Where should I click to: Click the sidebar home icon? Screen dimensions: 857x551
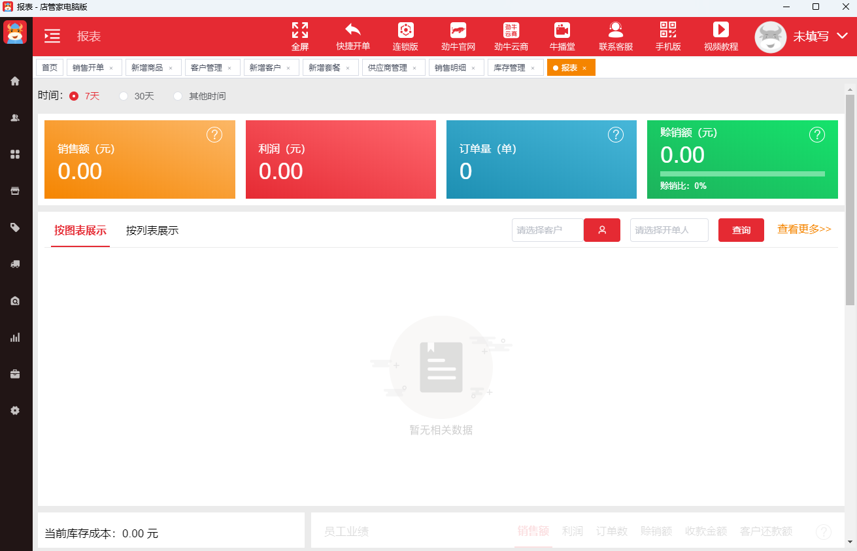(x=15, y=81)
